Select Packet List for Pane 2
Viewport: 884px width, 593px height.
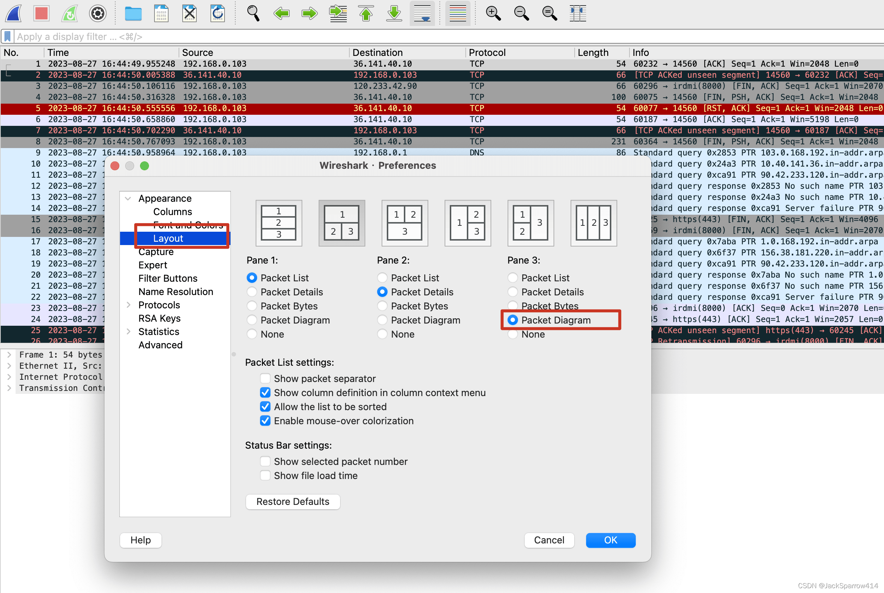coord(382,278)
